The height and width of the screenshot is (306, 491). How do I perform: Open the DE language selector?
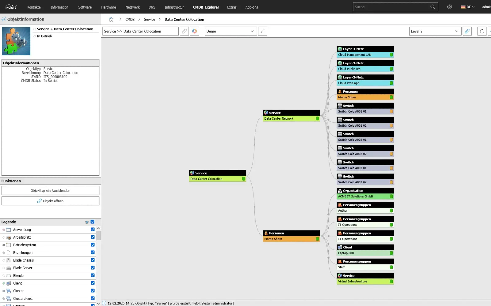coord(467,7)
